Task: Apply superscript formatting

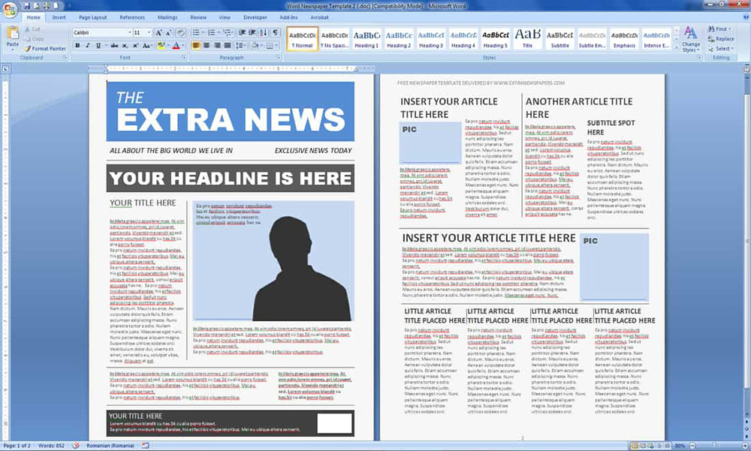Action: tap(135, 46)
